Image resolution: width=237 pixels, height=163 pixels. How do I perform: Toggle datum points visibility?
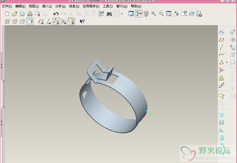pos(56,21)
